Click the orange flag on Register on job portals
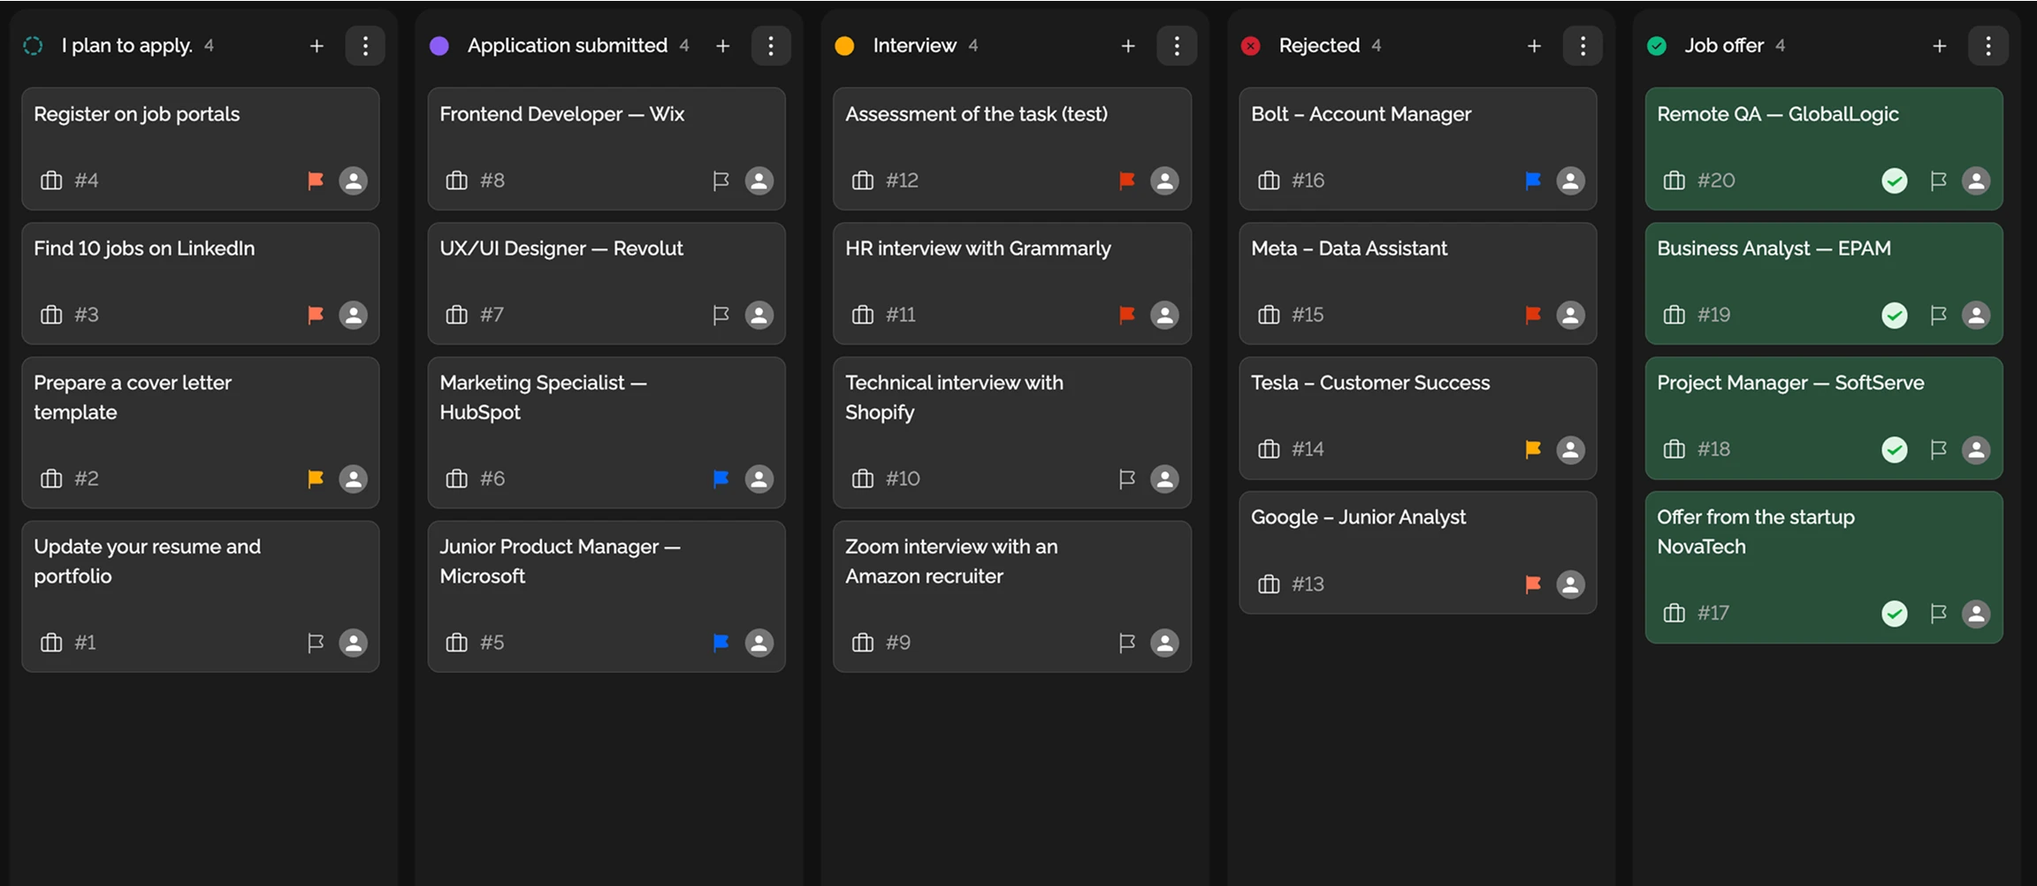 pyautogui.click(x=315, y=180)
